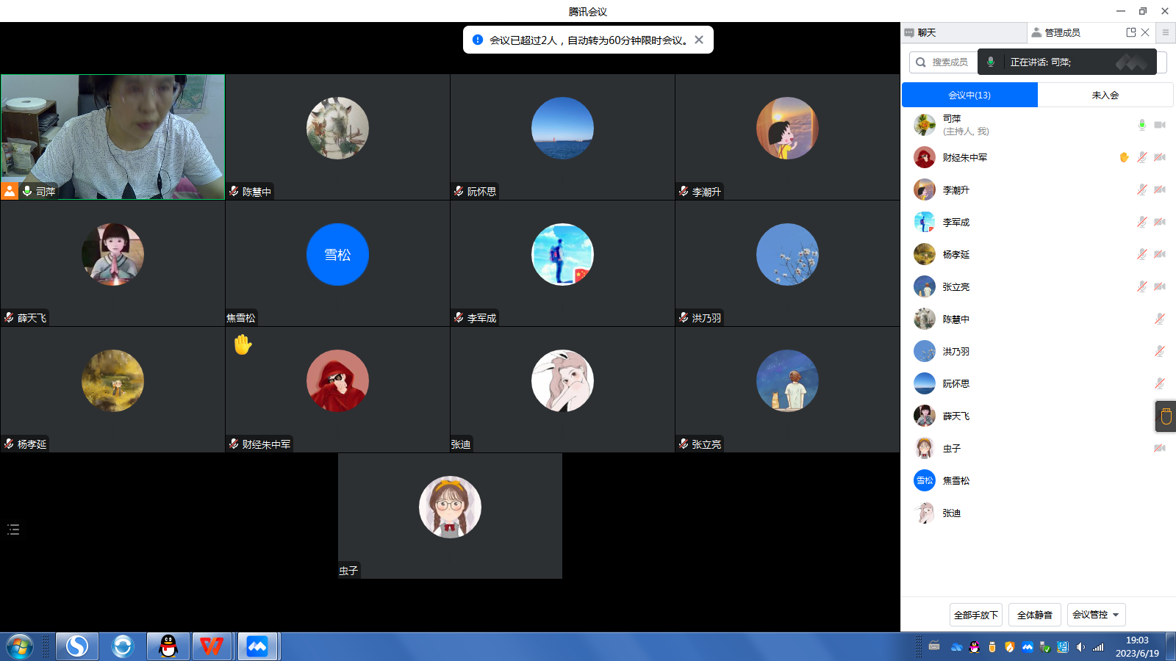Open the side panel hamburger menu
Viewport: 1176px width, 661px height.
[1165, 32]
